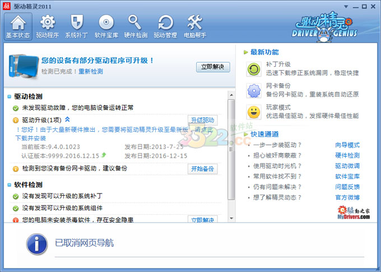Open the 系统补丁 shield tab
Screen dimensions: 381x272
pos(77,26)
